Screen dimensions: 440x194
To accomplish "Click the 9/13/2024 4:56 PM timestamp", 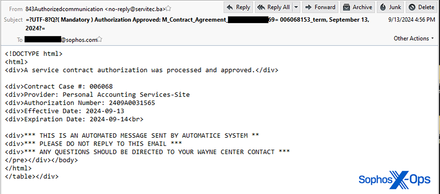I will [412, 20].
